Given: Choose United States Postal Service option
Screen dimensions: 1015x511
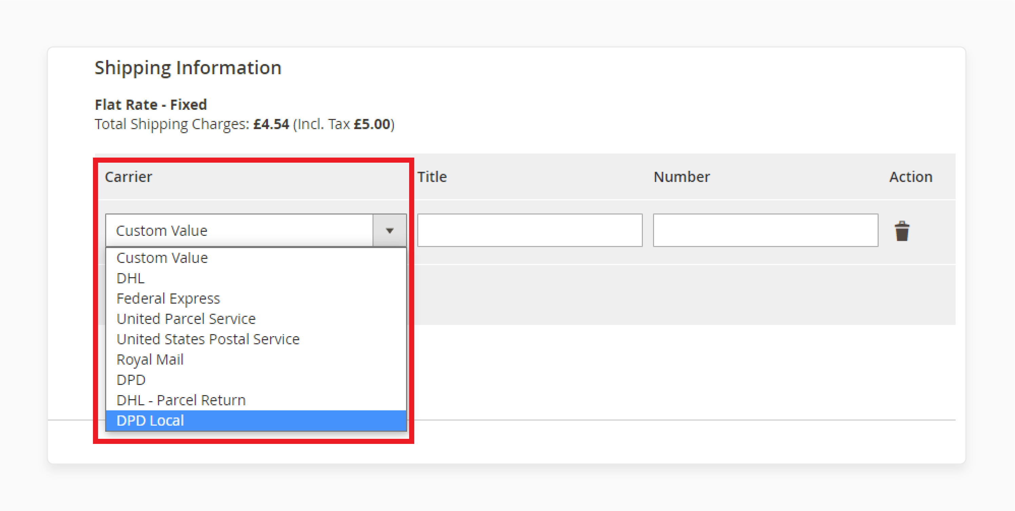Looking at the screenshot, I should [x=256, y=339].
